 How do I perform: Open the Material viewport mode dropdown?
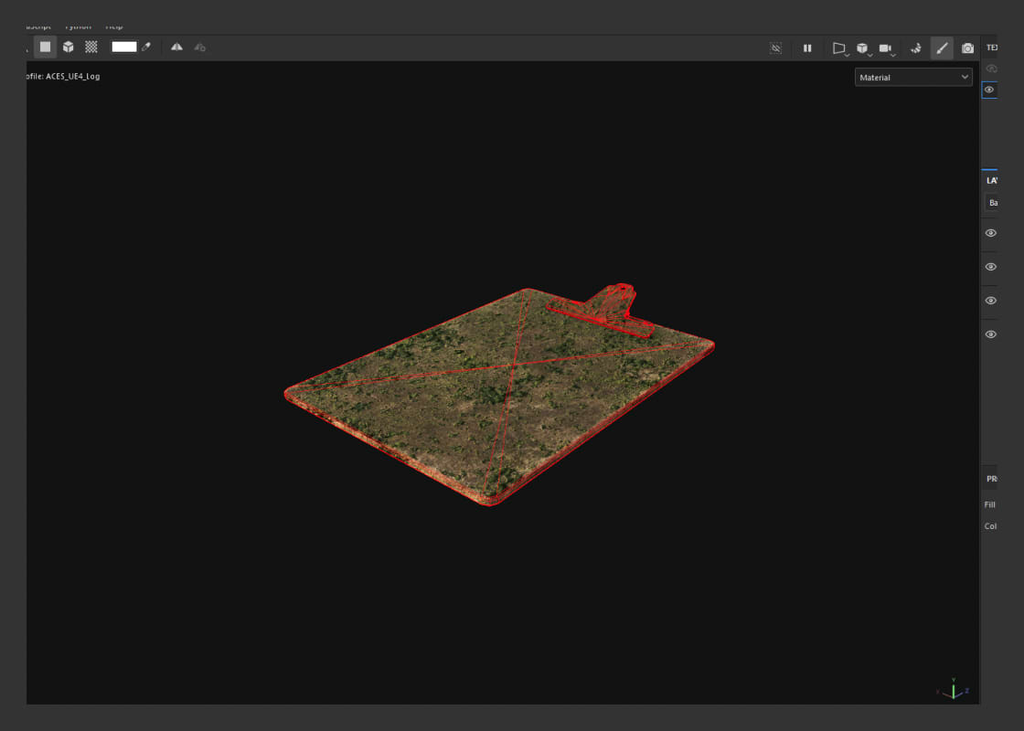[912, 77]
